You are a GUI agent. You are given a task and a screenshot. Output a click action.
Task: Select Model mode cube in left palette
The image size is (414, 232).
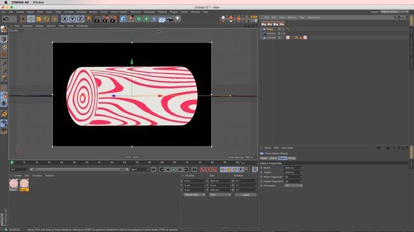(x=4, y=39)
